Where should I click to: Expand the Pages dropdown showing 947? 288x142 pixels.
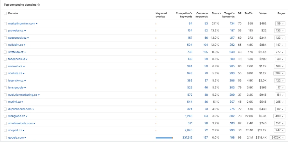(x=279, y=130)
